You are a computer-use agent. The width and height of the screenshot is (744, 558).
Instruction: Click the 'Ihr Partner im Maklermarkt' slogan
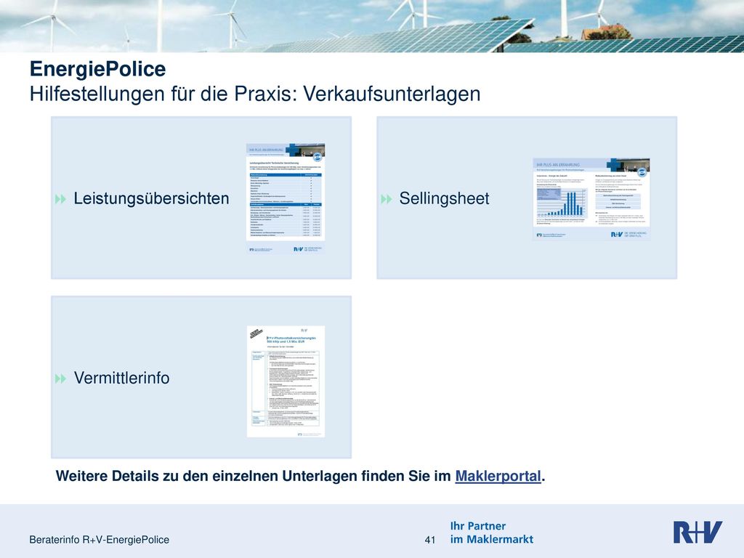point(492,533)
